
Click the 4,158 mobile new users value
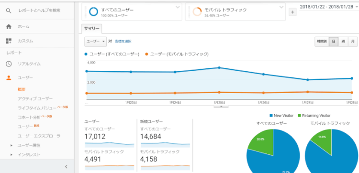tap(149, 159)
